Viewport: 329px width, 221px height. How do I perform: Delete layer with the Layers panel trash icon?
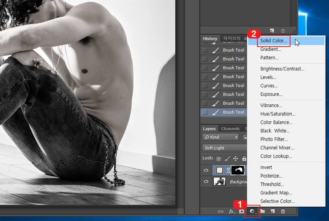283,211
